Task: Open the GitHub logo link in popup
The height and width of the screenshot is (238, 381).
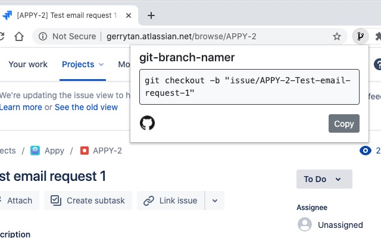Action: (x=147, y=123)
